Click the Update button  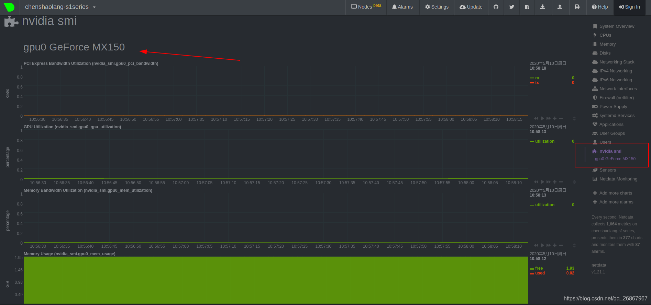[x=471, y=7]
